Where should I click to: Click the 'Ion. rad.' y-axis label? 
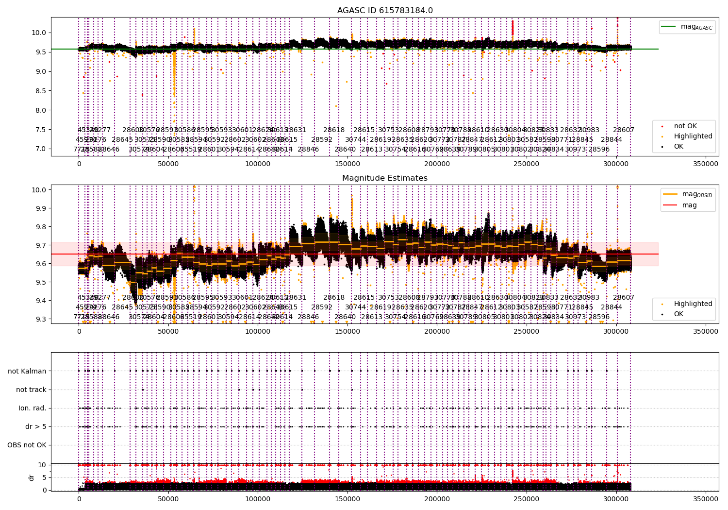coord(33,408)
